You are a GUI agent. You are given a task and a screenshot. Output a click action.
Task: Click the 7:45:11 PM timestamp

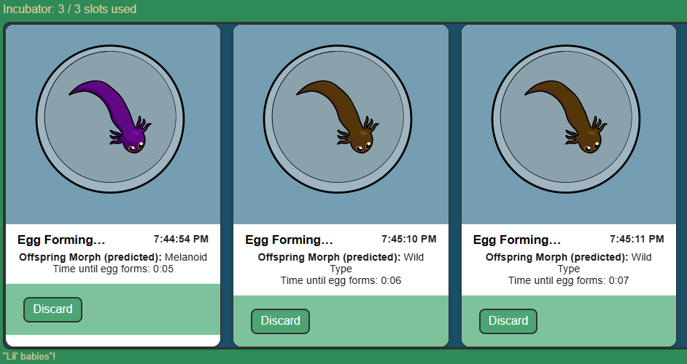point(637,239)
